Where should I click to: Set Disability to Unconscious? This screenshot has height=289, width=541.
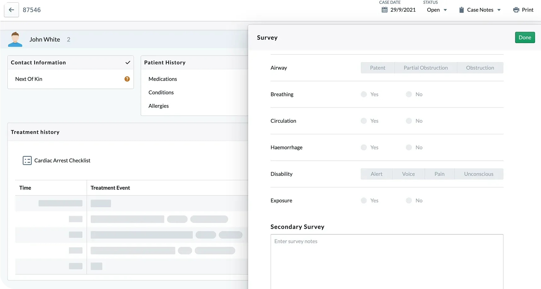point(478,174)
